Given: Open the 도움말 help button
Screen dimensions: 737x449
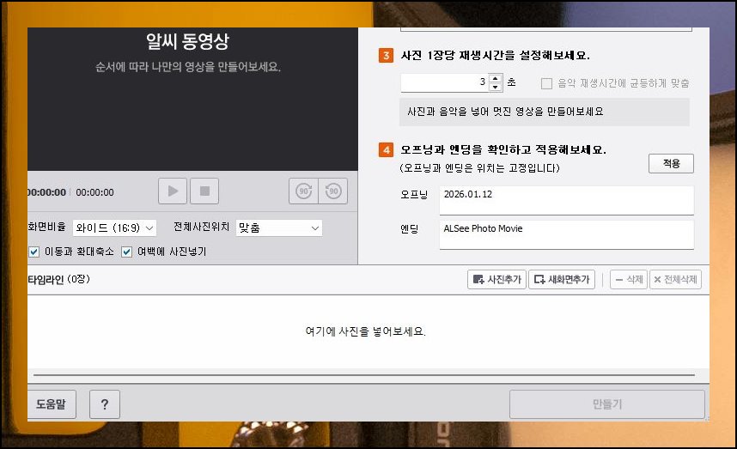Looking at the screenshot, I should pos(52,403).
